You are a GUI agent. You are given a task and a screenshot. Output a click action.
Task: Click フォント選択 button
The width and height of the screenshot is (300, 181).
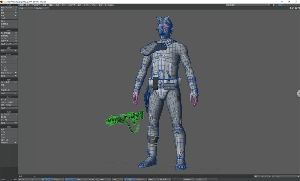pyautogui.click(x=9, y=82)
